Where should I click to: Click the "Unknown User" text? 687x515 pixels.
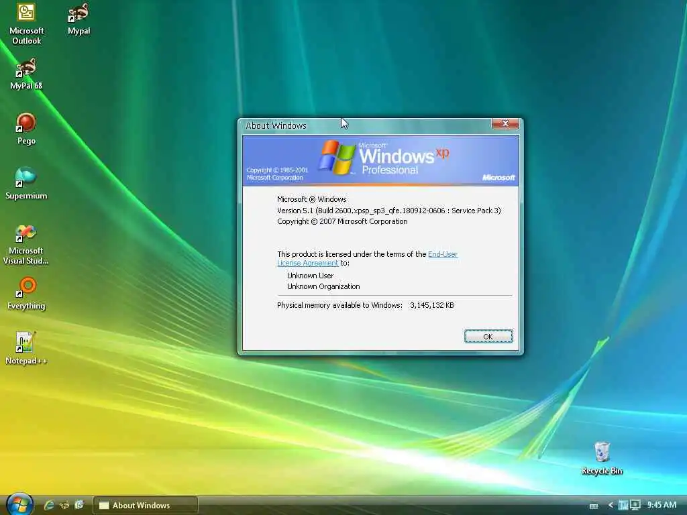click(310, 276)
